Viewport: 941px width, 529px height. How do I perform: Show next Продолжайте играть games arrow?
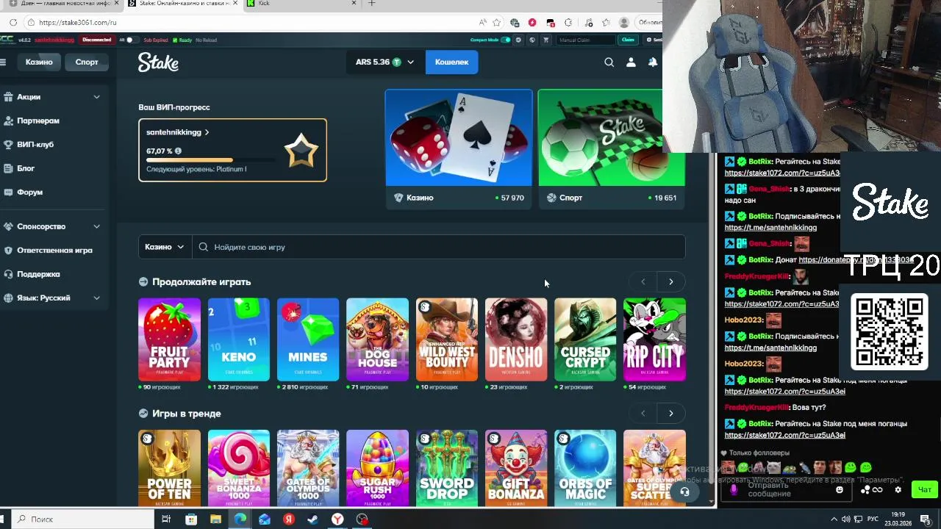pyautogui.click(x=670, y=281)
